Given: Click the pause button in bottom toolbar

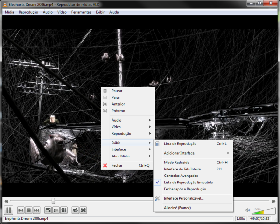Looking at the screenshot, I should (x=8, y=210).
